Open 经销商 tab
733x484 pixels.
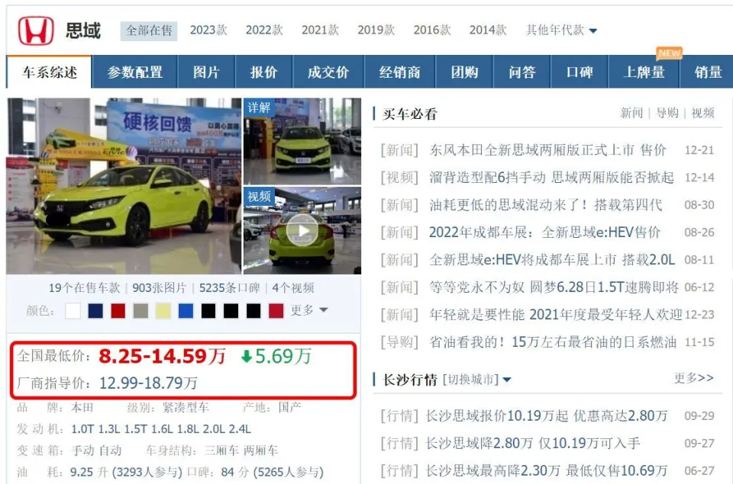click(399, 72)
